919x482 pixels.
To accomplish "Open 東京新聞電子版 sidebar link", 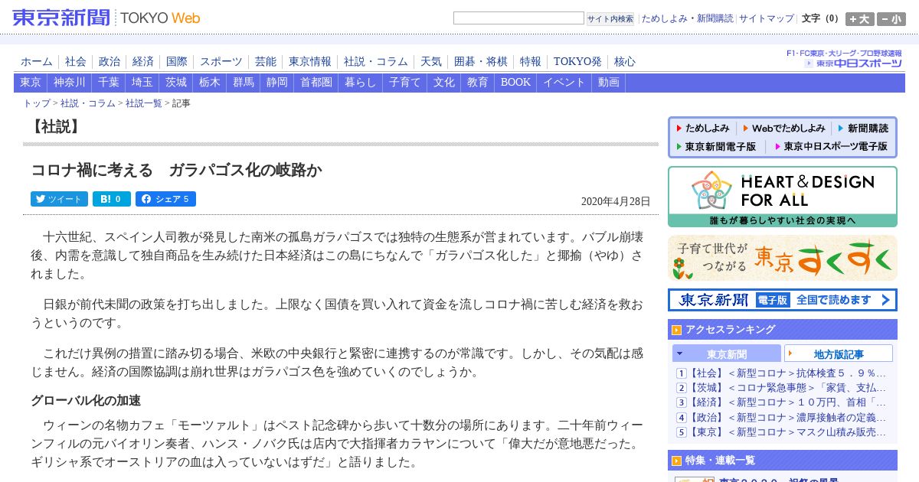I will click(x=715, y=146).
